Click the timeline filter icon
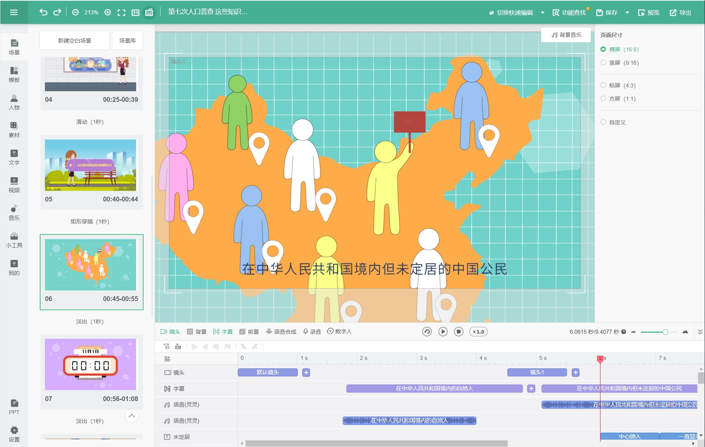 click(166, 347)
